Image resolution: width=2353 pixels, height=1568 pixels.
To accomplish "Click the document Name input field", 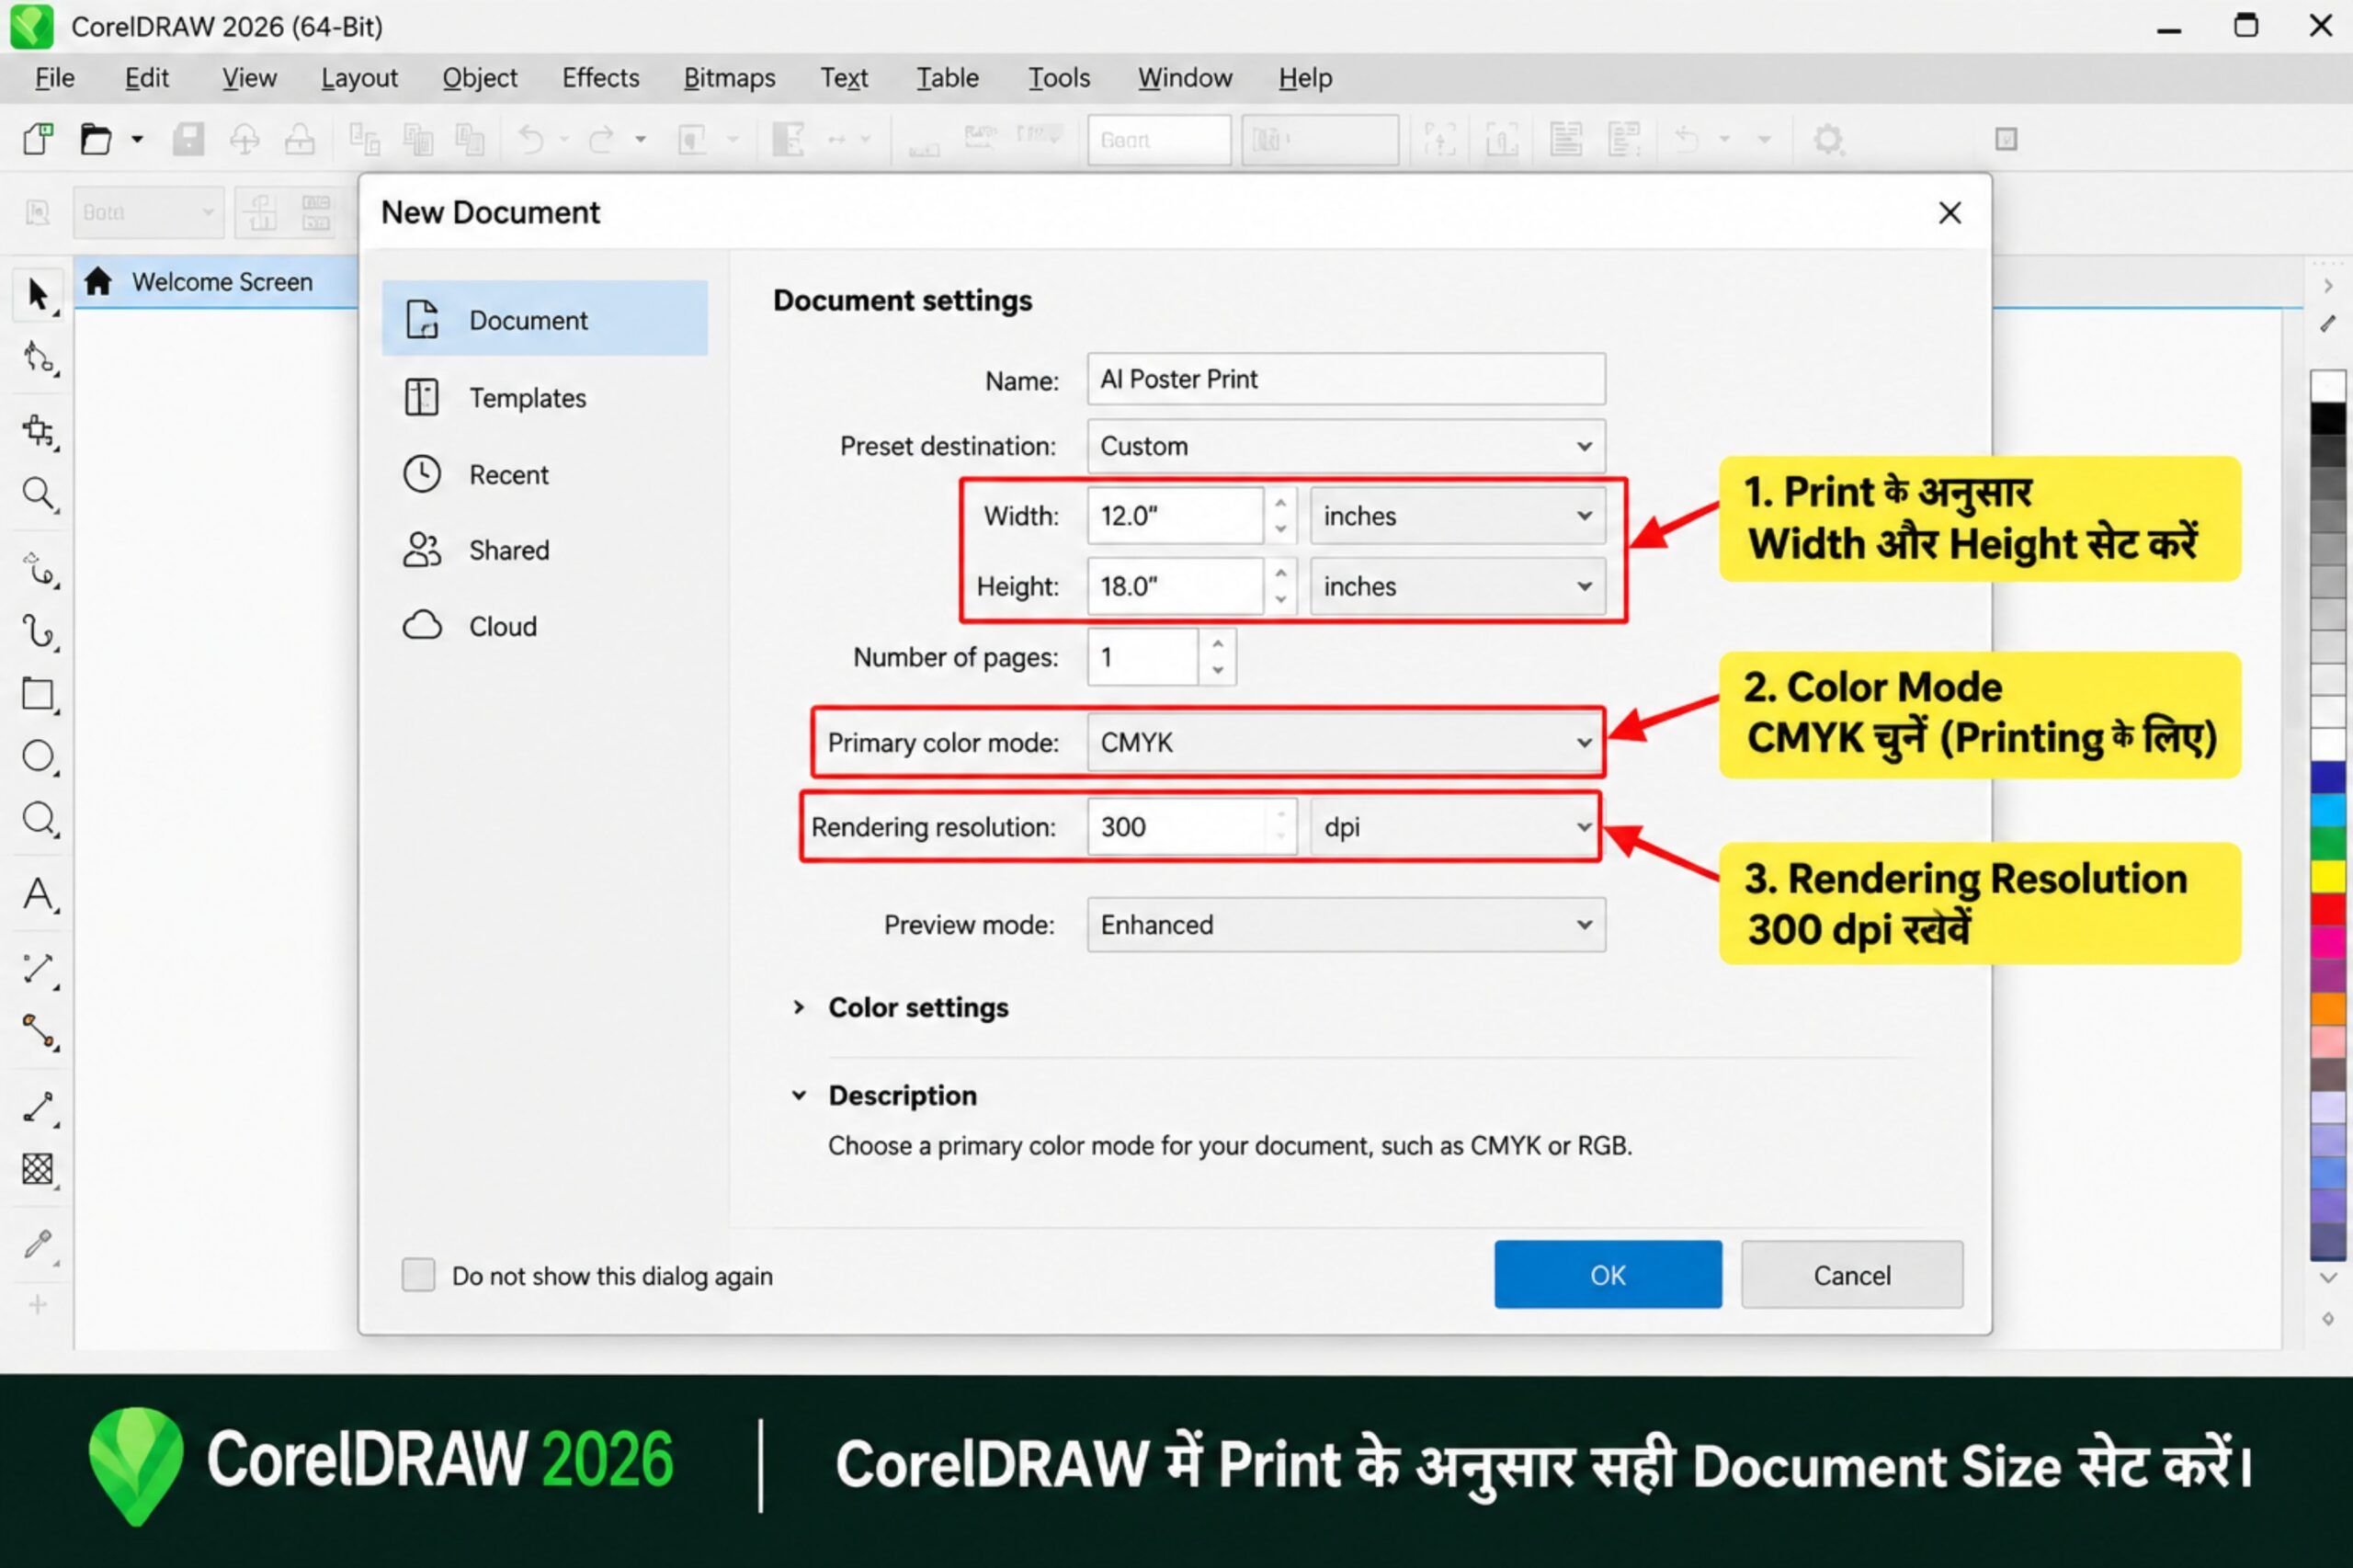I will [x=1346, y=379].
